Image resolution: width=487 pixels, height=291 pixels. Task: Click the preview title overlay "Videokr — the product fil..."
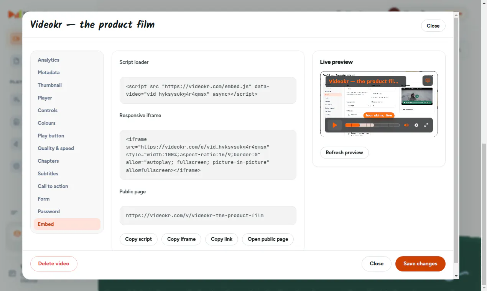click(366, 81)
